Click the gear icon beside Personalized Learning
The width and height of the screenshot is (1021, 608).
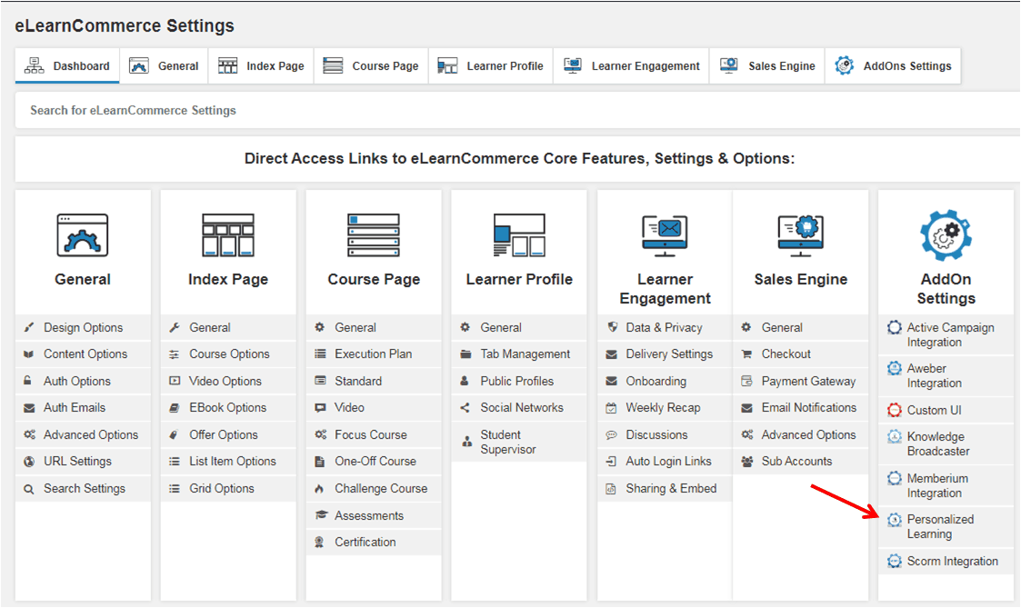(x=895, y=520)
